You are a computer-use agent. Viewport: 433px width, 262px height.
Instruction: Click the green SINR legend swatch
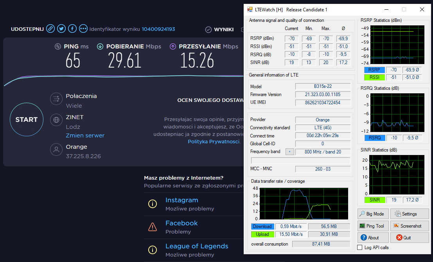tap(374, 200)
